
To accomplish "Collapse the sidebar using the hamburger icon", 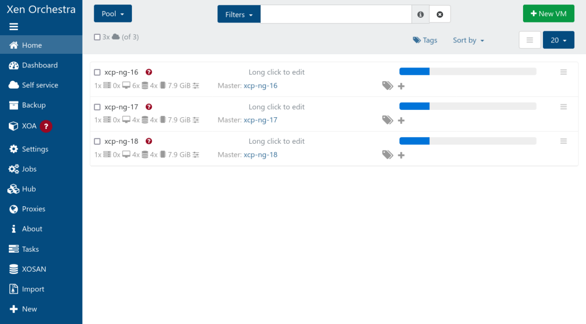I will (x=15, y=26).
